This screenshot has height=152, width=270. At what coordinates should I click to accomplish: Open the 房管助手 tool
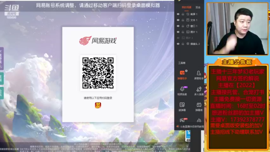click(x=199, y=75)
